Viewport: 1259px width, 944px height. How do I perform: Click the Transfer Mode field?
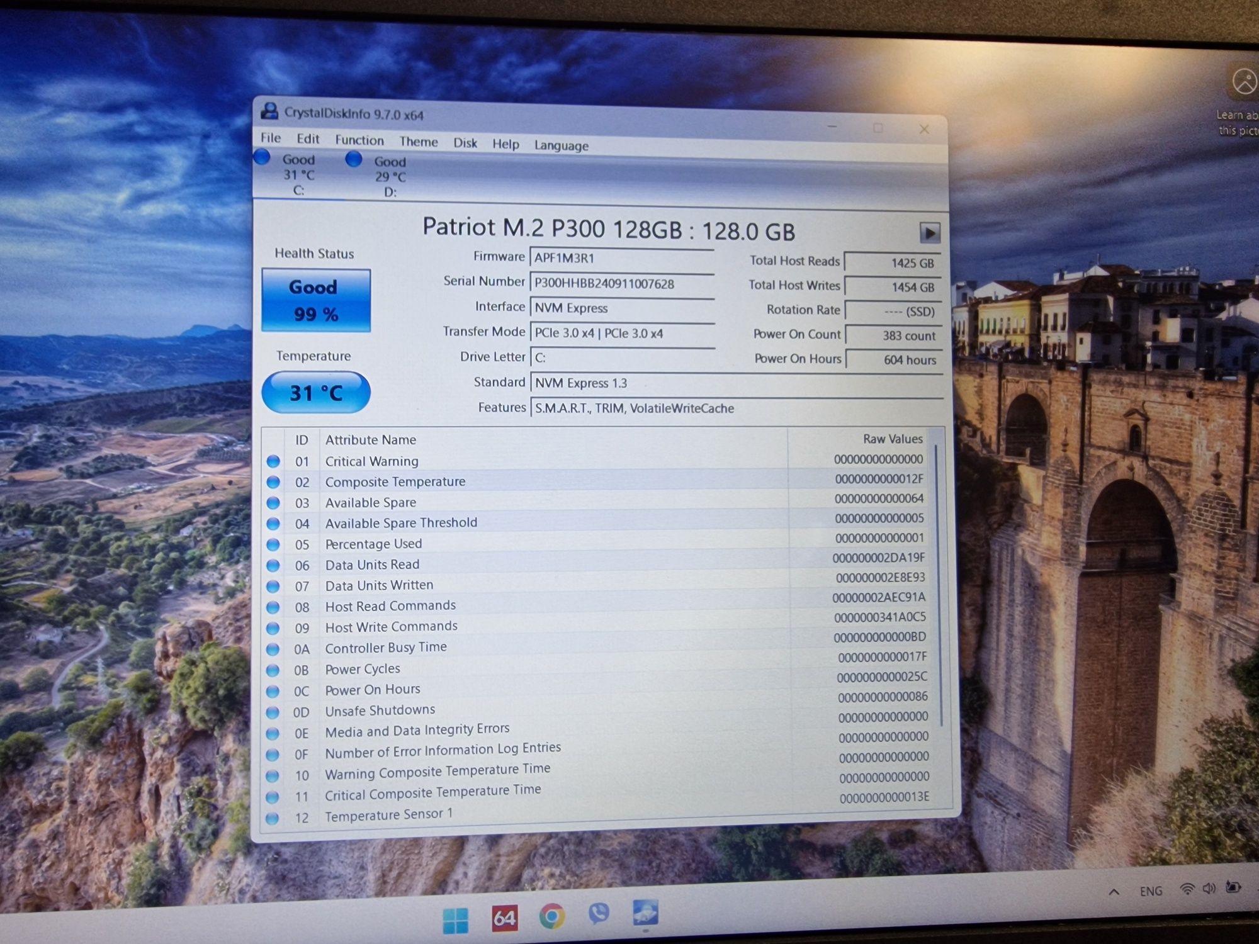(622, 334)
